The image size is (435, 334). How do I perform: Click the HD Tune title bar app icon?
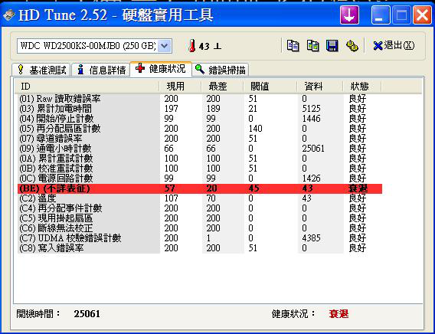[8, 15]
